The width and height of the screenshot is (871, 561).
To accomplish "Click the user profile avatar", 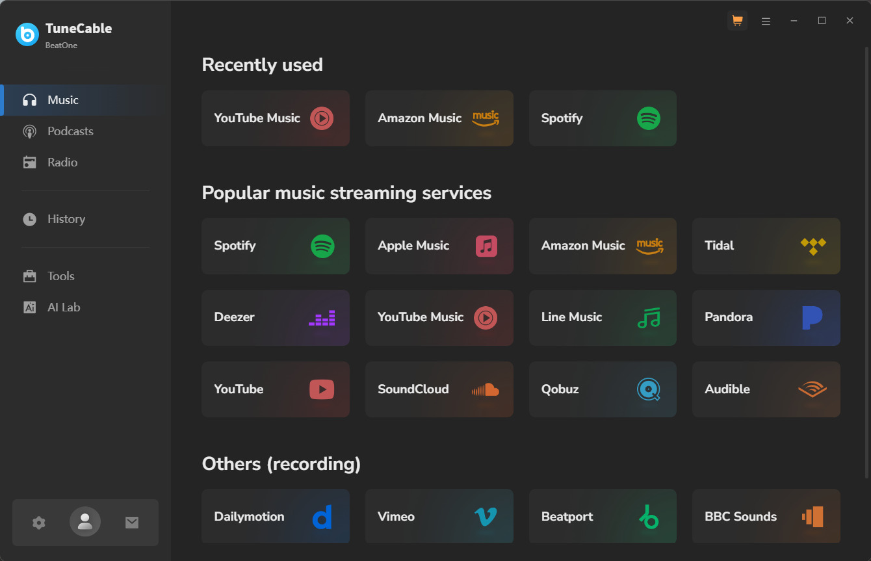I will (x=85, y=522).
